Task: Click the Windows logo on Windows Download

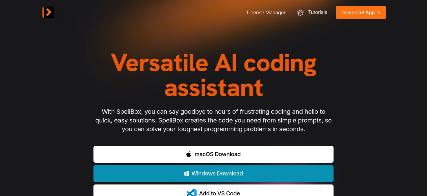Action: tap(187, 174)
